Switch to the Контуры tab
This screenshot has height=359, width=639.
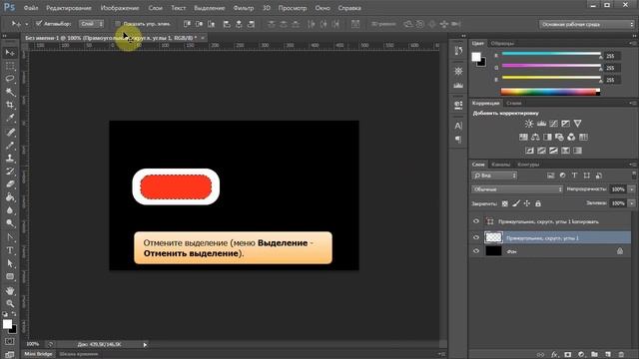pyautogui.click(x=528, y=165)
